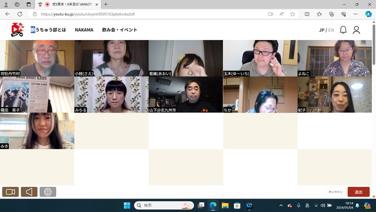Select video tile of よねこ
The height and width of the screenshot is (212, 376).
pyautogui.click(x=335, y=58)
